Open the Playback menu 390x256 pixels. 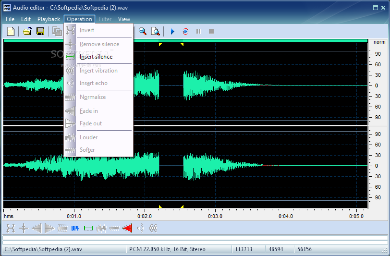tap(49, 19)
